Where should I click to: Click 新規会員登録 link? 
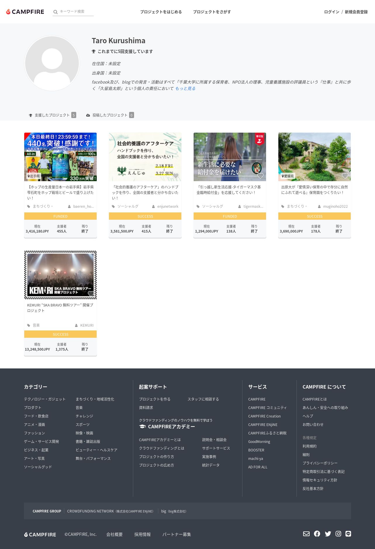click(356, 12)
